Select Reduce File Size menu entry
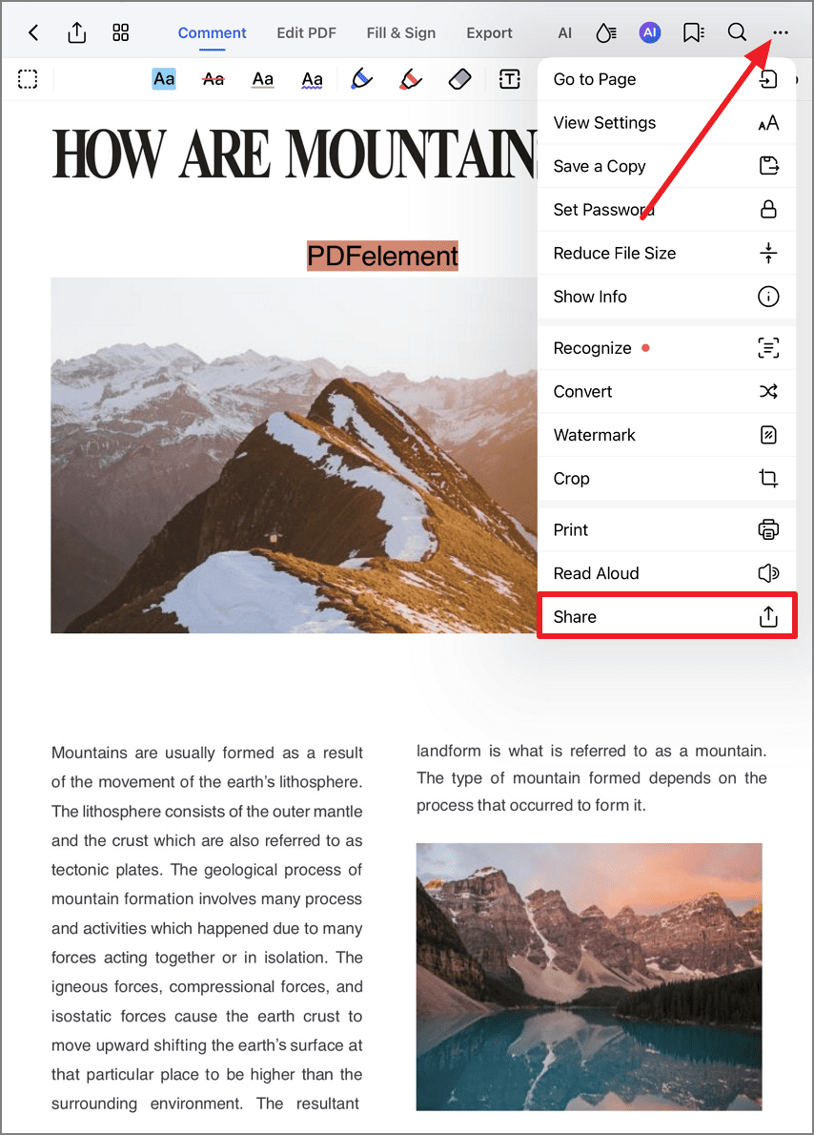Screen dimensions: 814x1135 666,253
